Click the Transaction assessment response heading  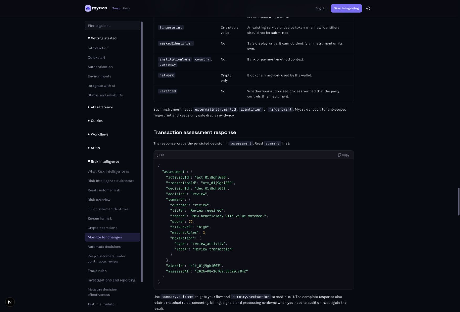pos(195,132)
